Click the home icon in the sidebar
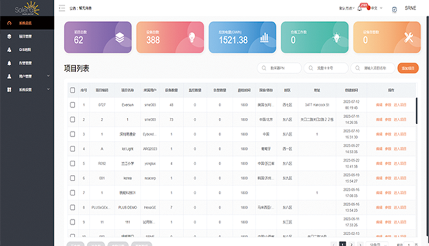429x246 pixels. click(9, 23)
